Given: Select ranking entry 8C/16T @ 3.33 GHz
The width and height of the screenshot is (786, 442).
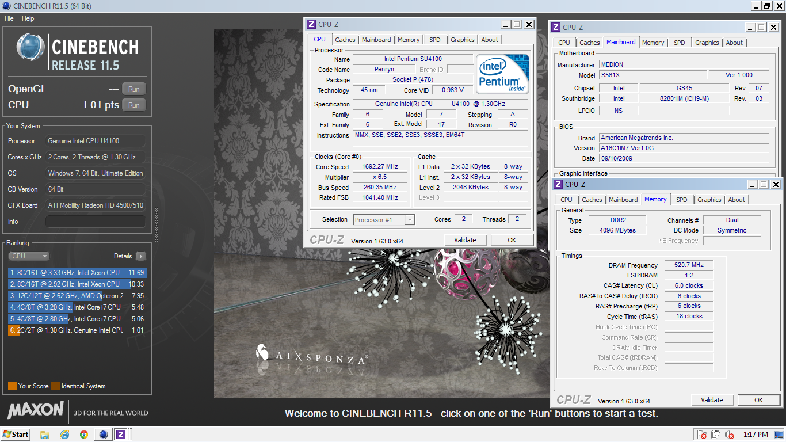Looking at the screenshot, I should pyautogui.click(x=77, y=273).
